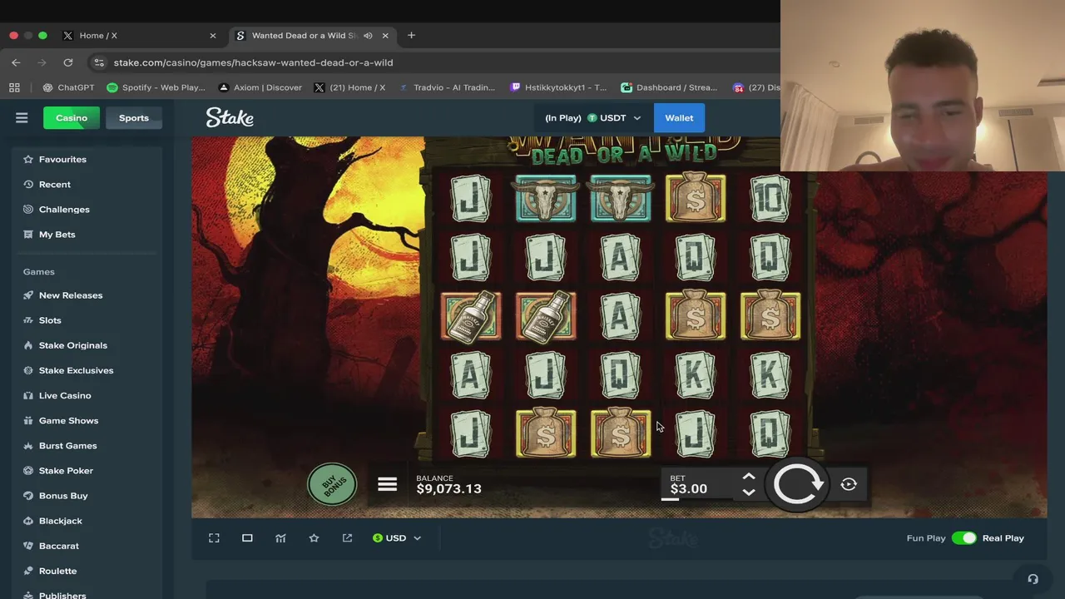Spin the slot reels
The width and height of the screenshot is (1065, 599).
[796, 484]
